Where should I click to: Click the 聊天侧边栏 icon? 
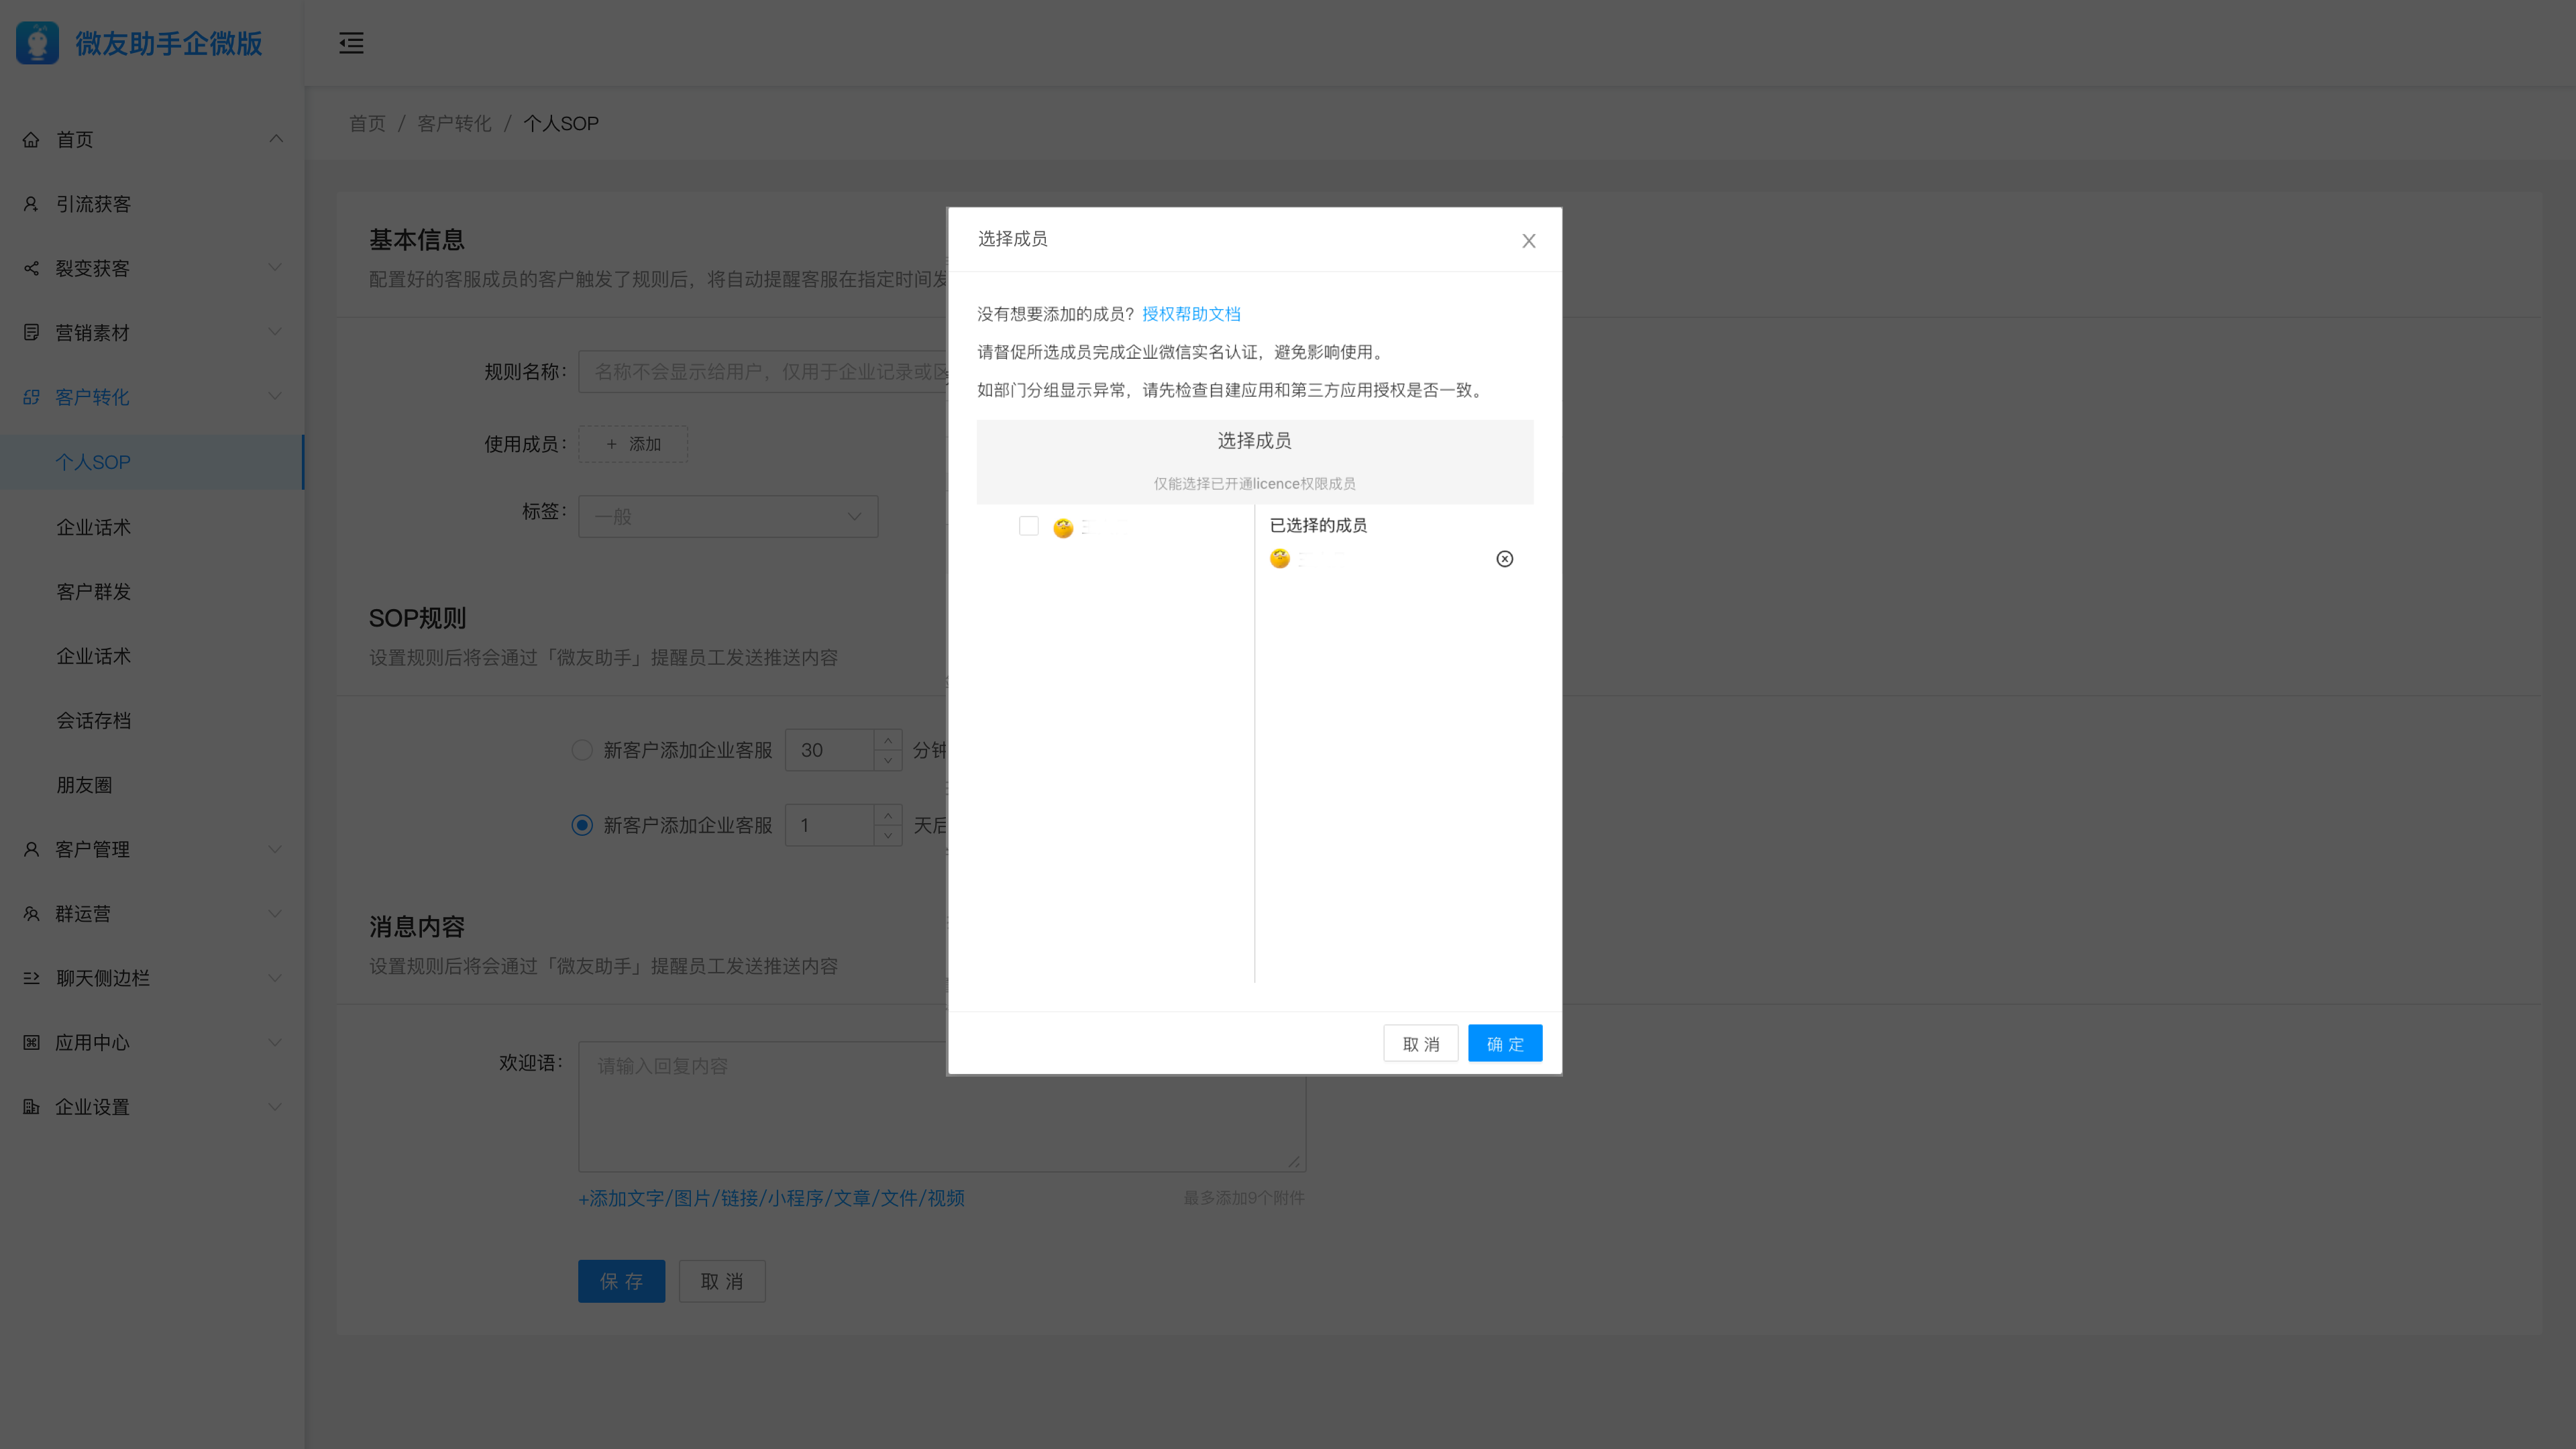tap(31, 978)
